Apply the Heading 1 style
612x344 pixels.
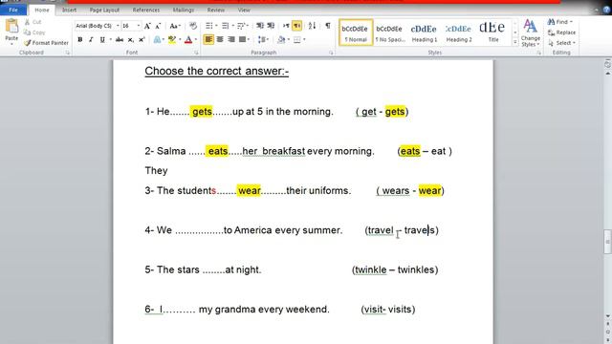(424, 32)
